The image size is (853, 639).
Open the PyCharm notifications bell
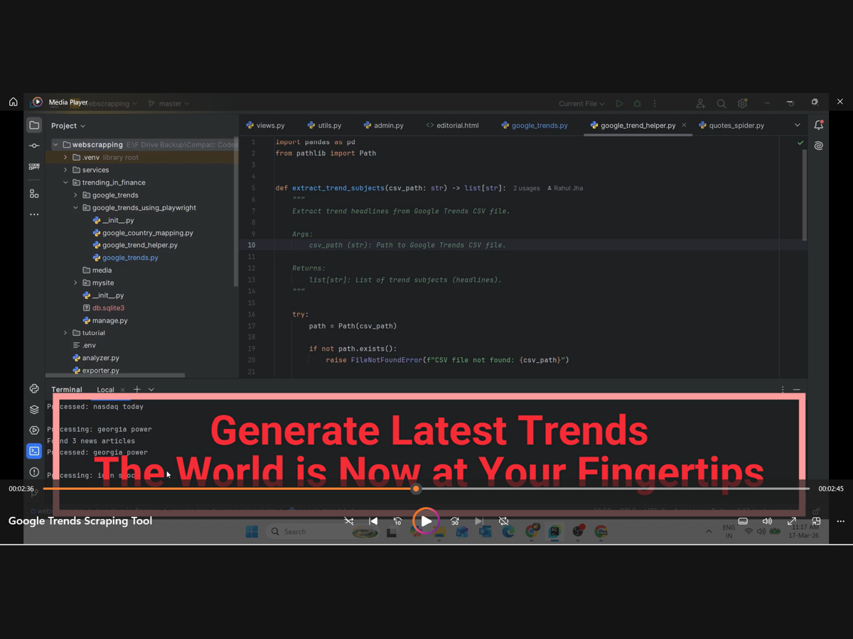[x=818, y=125]
